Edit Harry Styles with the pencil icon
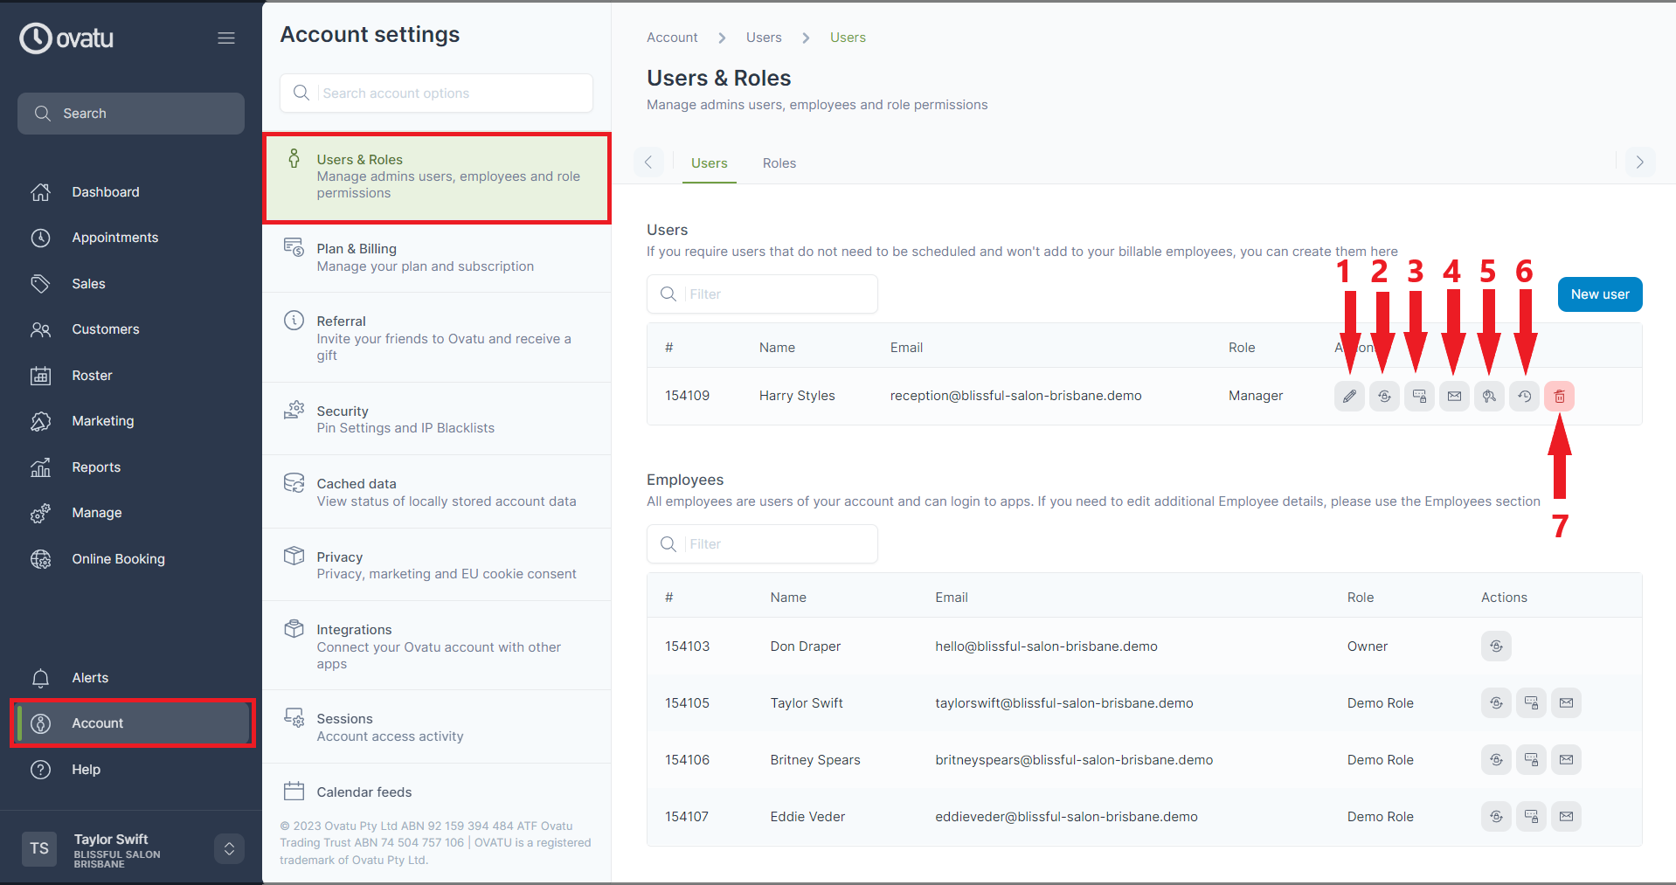Image resolution: width=1676 pixels, height=885 pixels. click(x=1348, y=396)
